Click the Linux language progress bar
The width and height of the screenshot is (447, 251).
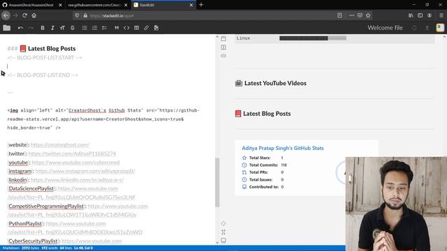click(x=313, y=38)
